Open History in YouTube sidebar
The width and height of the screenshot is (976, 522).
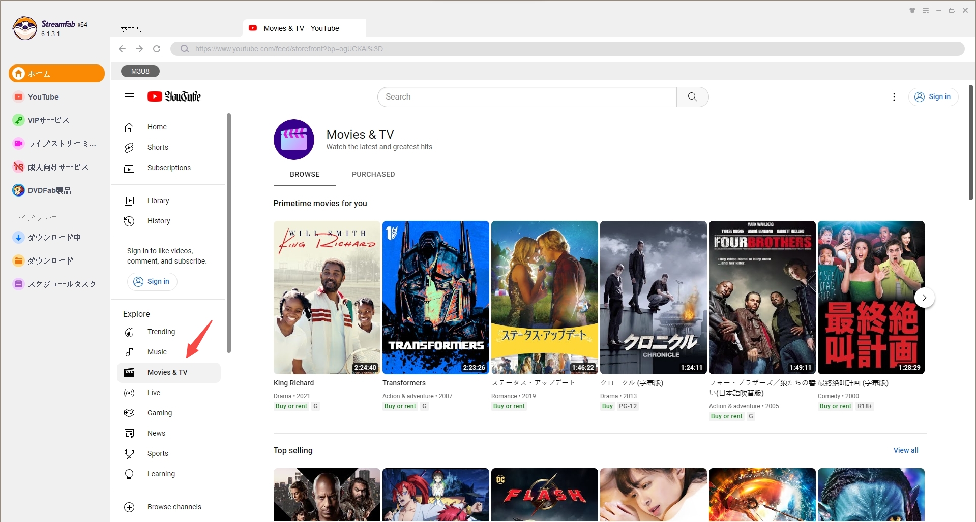[169, 221]
